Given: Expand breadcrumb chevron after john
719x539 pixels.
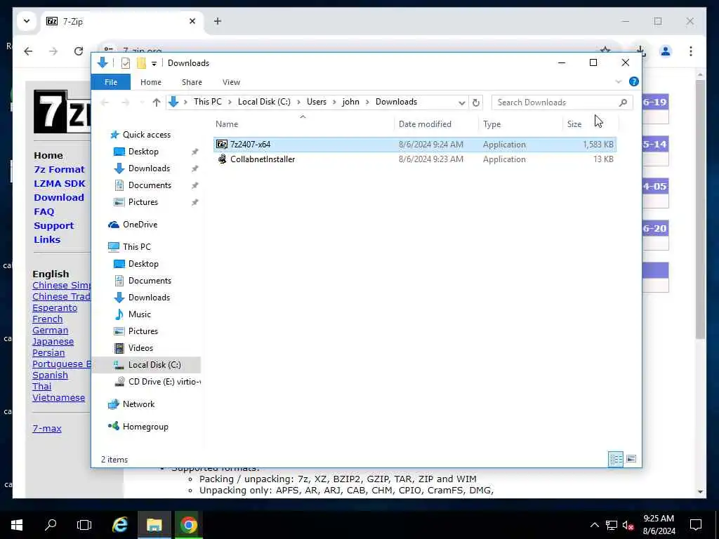Looking at the screenshot, I should (367, 102).
